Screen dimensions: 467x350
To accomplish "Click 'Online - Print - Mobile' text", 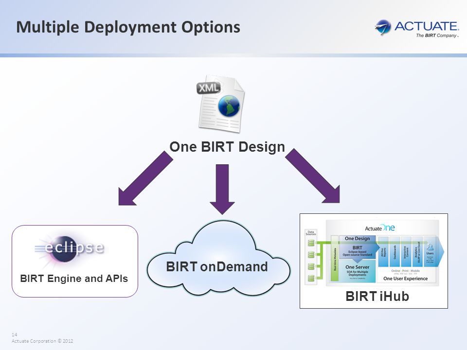I will [x=406, y=271].
